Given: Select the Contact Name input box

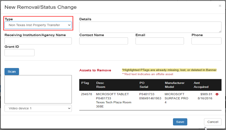Looking at the screenshot, I should [104, 41].
